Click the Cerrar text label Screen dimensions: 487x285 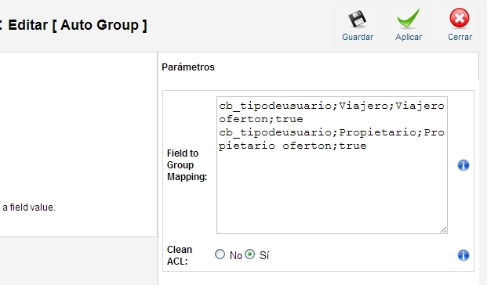[460, 37]
